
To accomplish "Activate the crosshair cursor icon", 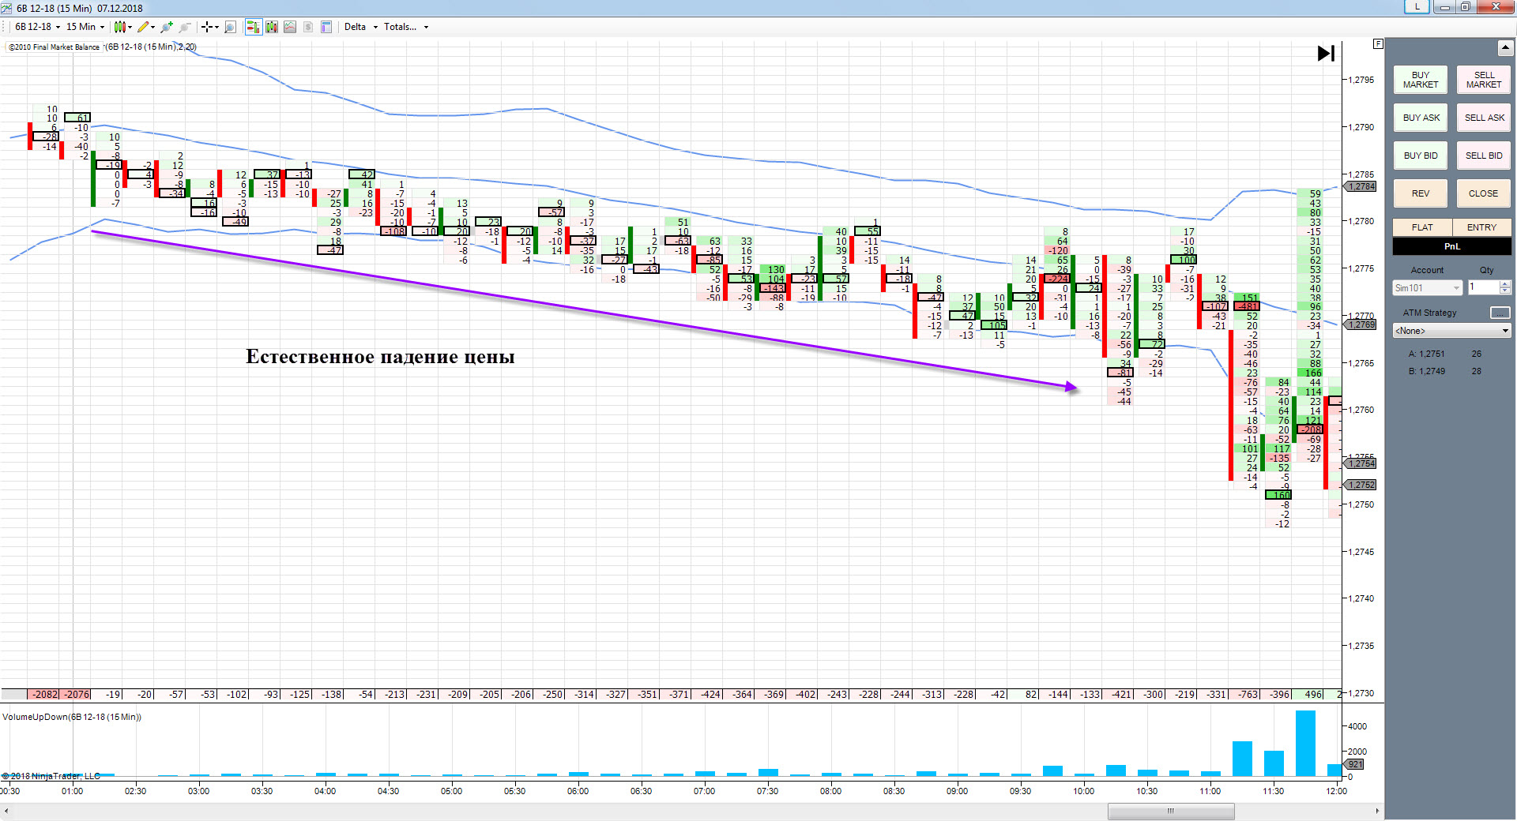I will (207, 27).
